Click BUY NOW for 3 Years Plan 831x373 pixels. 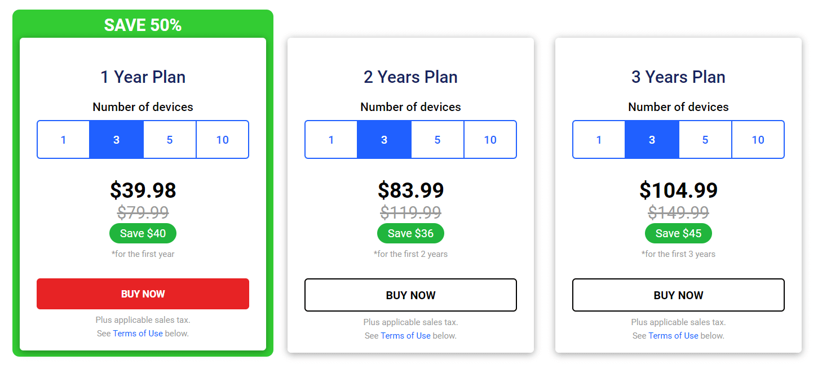point(678,295)
